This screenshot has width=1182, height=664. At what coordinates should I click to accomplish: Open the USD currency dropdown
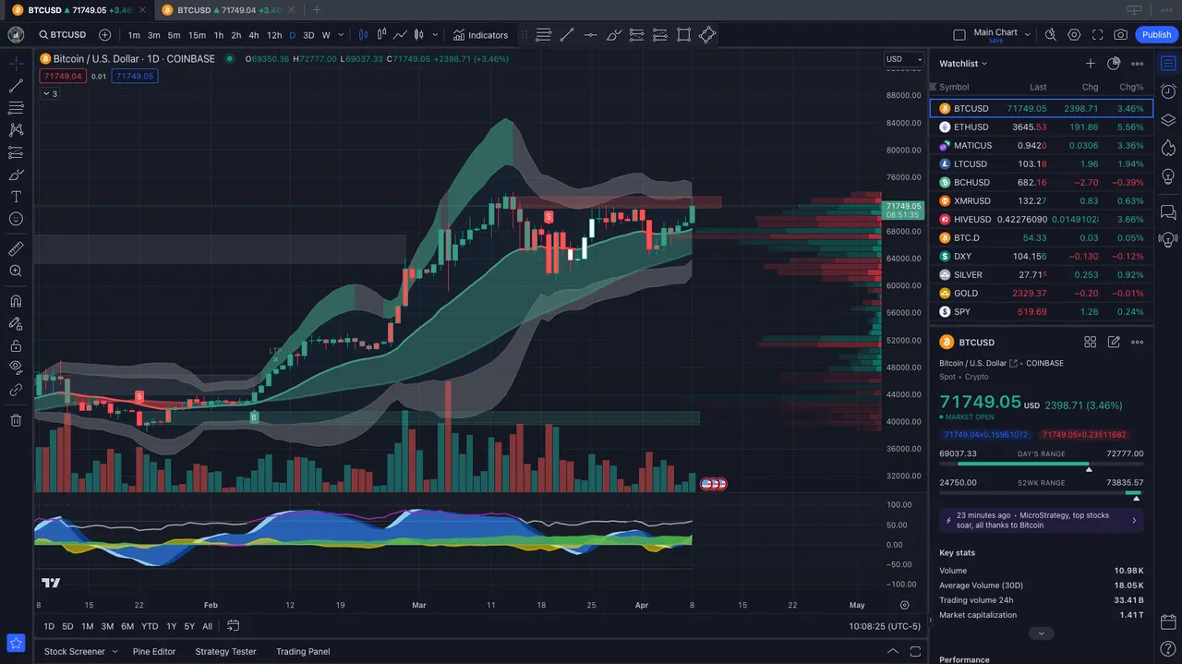(x=904, y=59)
